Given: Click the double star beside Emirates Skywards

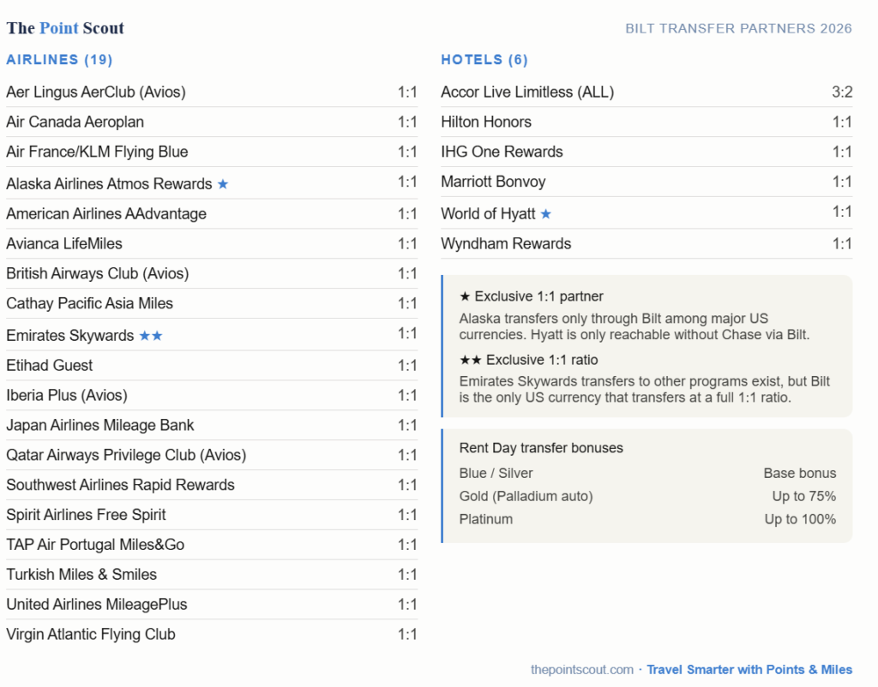Looking at the screenshot, I should pyautogui.click(x=151, y=336).
